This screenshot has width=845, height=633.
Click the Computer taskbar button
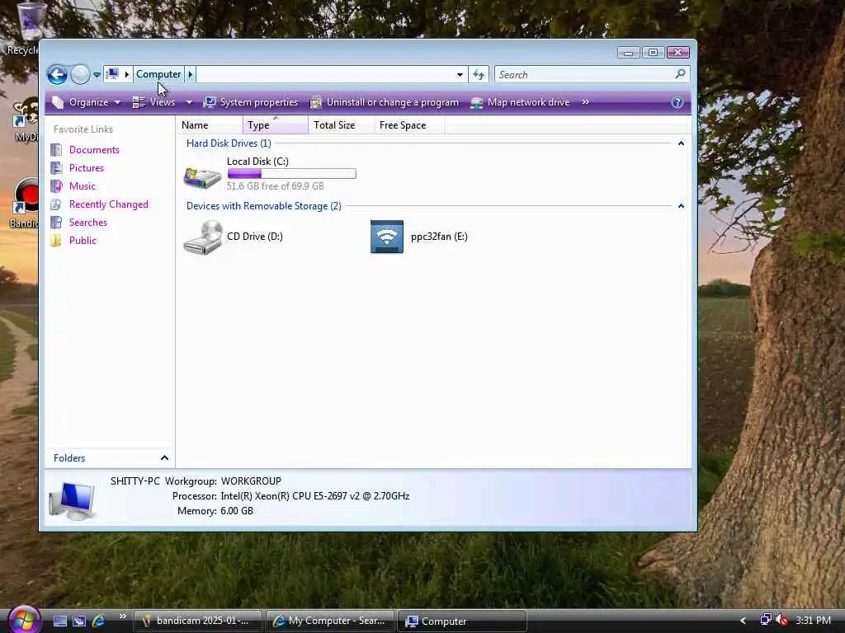tap(462, 621)
